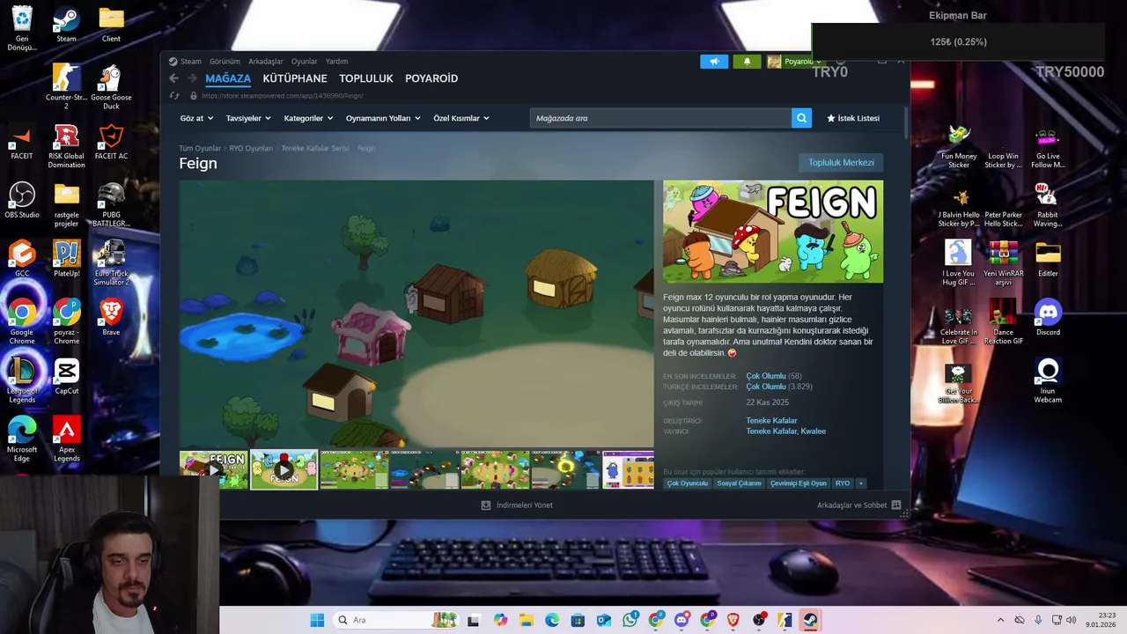Switch to the MAĞAZA tab

click(x=228, y=78)
